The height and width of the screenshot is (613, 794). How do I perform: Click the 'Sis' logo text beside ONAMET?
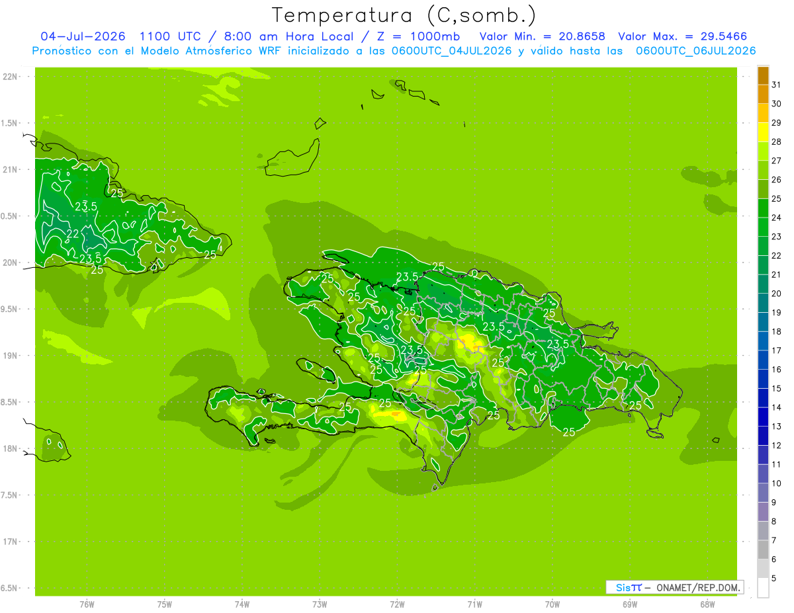point(623,587)
